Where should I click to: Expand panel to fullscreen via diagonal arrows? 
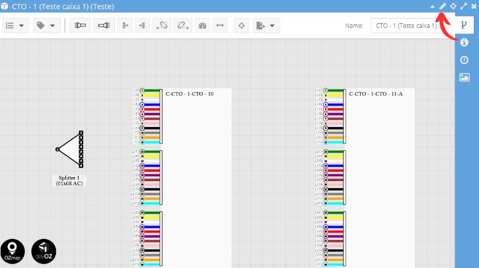pyautogui.click(x=464, y=6)
